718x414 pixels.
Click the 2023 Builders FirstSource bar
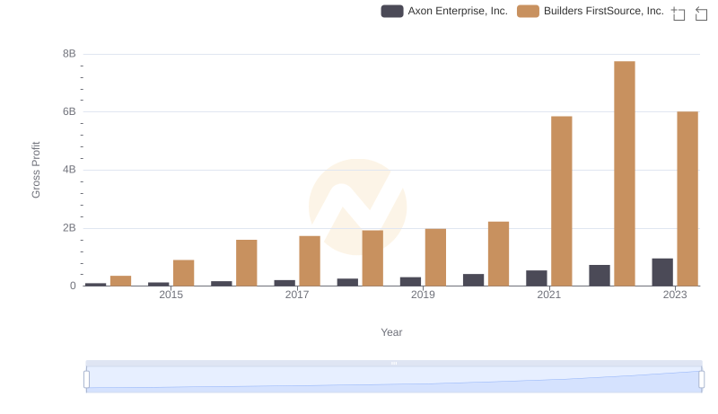coord(687,198)
